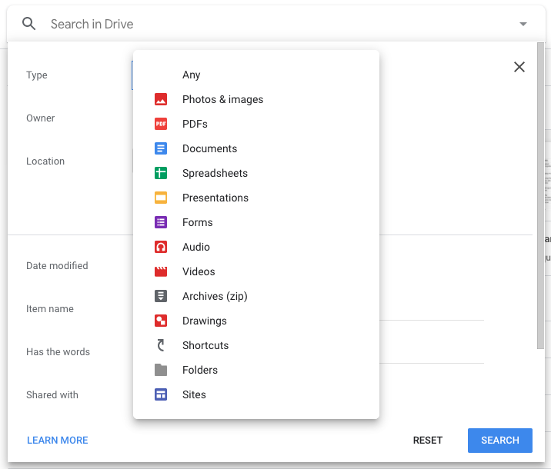This screenshot has width=551, height=469.
Task: Click the Drawings shapes icon
Action: (161, 321)
